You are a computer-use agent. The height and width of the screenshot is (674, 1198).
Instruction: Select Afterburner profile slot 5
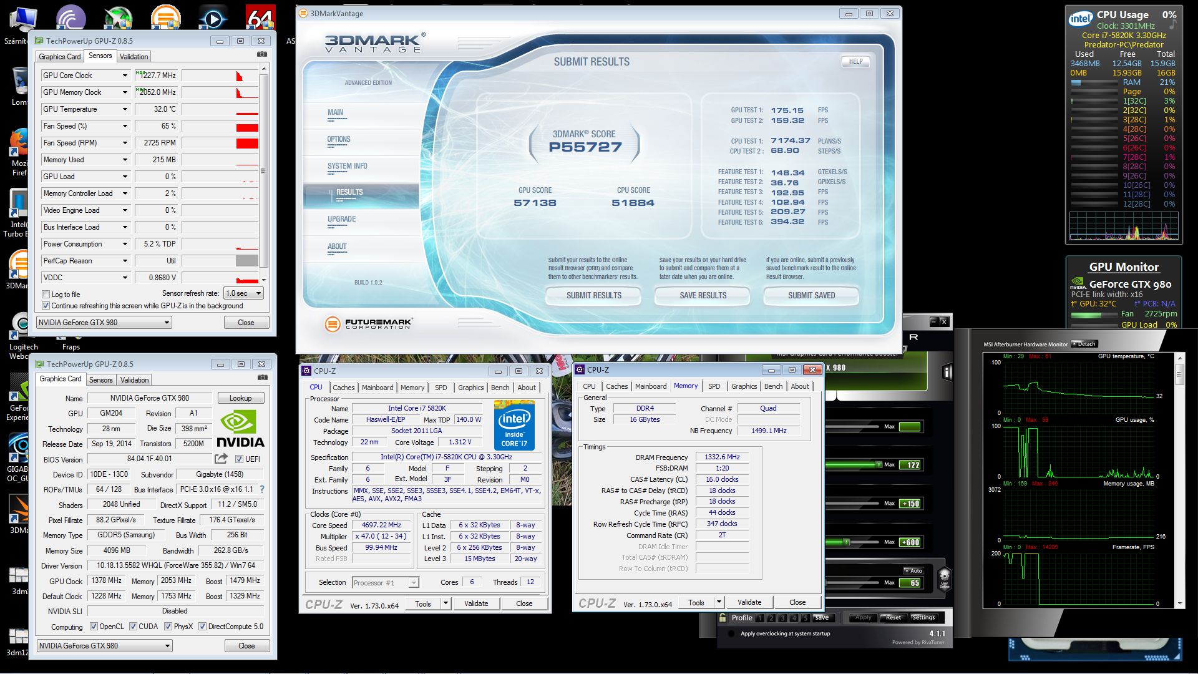click(806, 618)
